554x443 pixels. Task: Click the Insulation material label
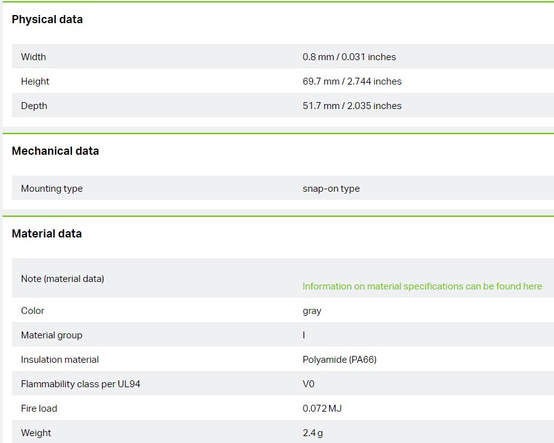pos(59,360)
